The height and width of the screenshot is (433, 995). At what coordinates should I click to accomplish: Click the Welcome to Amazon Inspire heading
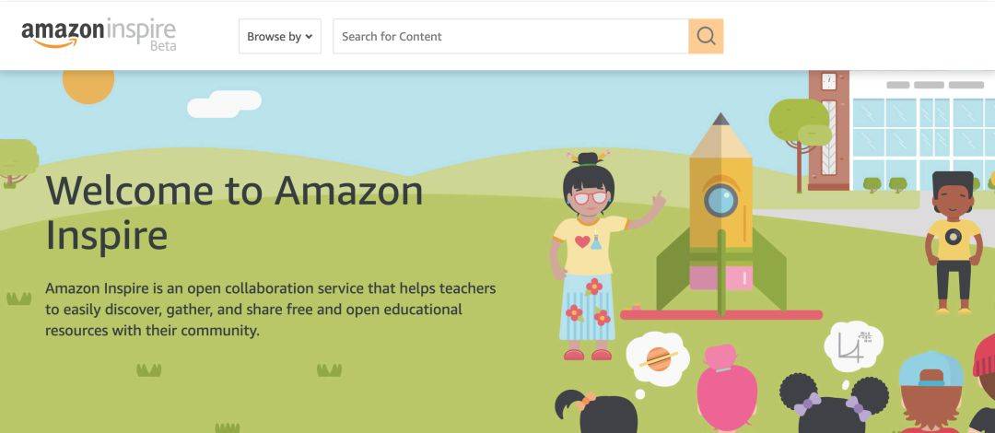234,213
